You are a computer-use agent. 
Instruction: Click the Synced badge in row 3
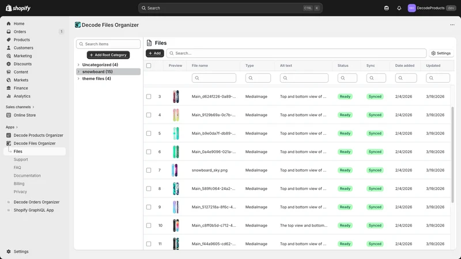[375, 97]
